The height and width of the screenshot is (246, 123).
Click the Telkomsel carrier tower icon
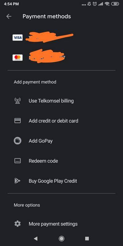click(18, 101)
